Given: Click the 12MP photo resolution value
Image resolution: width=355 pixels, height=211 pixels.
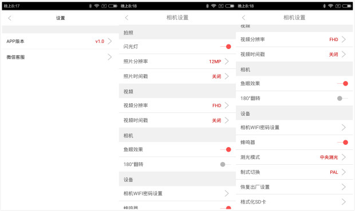Looking at the screenshot, I should (215, 62).
